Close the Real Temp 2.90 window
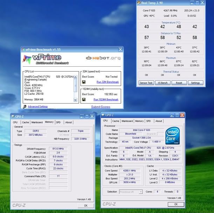The width and height of the screenshot is (214, 213). pos(202,3)
